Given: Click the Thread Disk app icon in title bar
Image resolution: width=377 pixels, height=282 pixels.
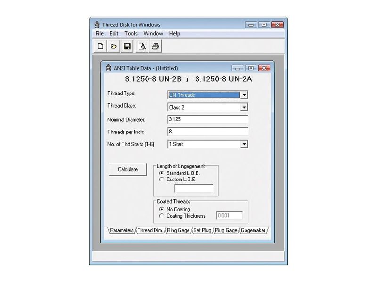Looking at the screenshot, I should tap(97, 24).
